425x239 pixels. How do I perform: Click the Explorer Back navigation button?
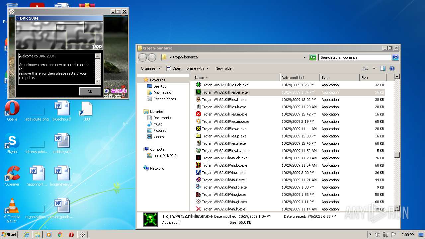point(142,57)
